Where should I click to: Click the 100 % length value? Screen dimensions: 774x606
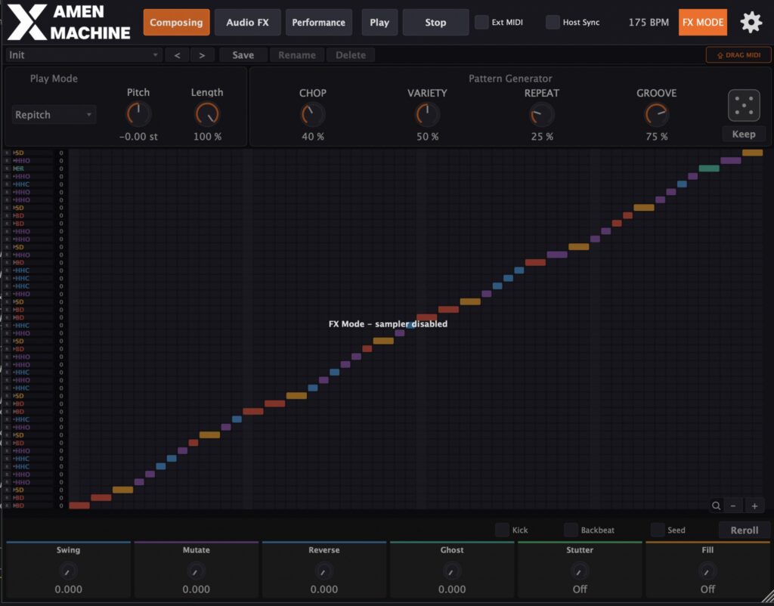207,137
